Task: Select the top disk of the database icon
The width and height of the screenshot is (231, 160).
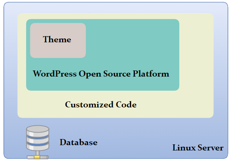Action: coord(37,131)
